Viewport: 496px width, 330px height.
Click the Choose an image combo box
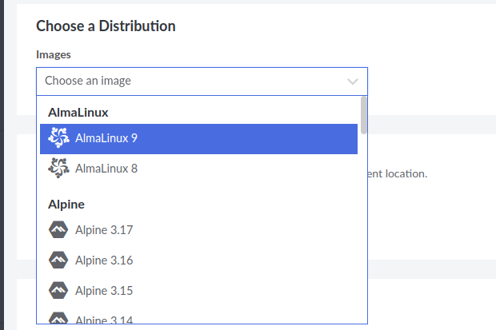coord(202,82)
